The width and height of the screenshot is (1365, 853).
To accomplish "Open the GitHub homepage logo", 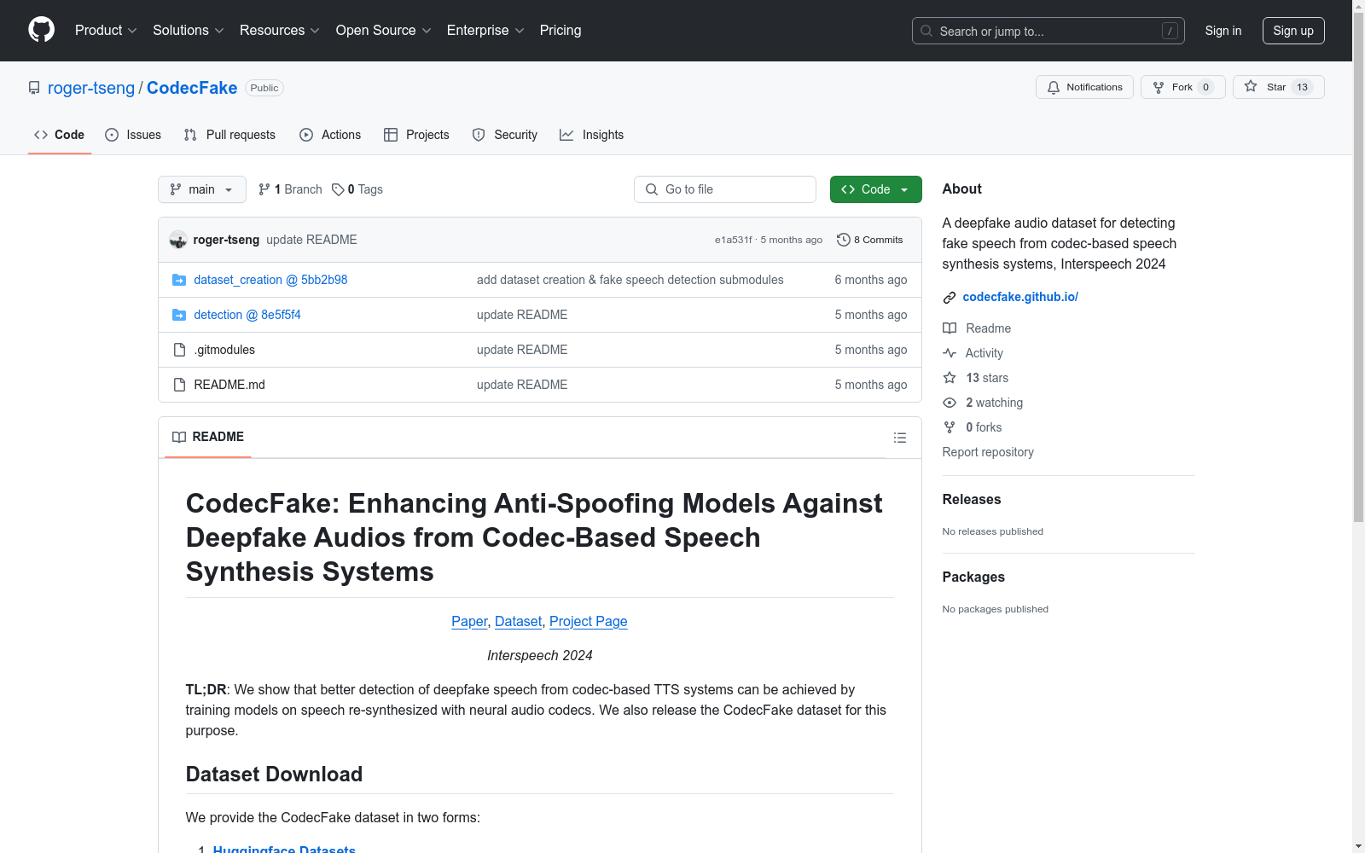I will pyautogui.click(x=41, y=30).
